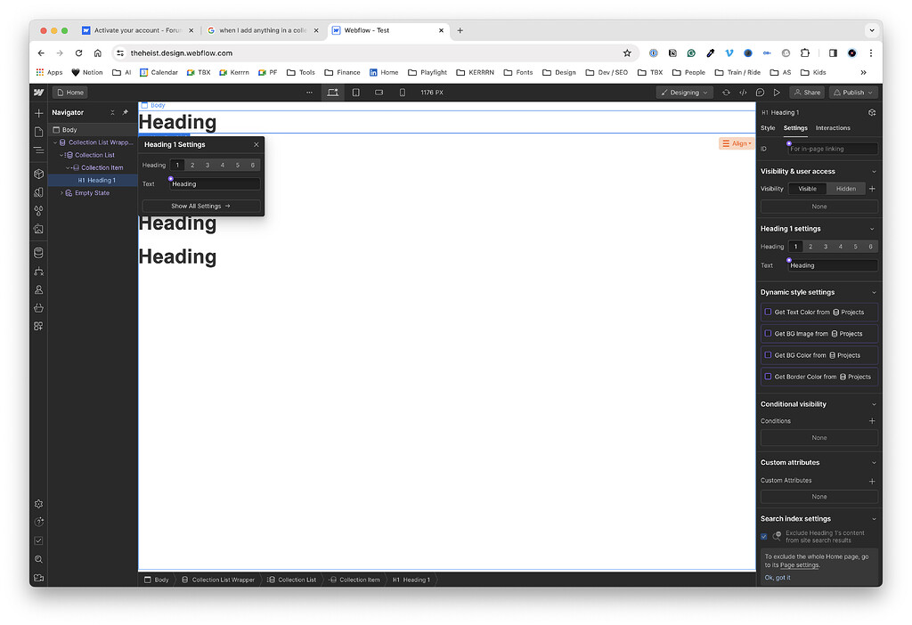This screenshot has width=912, height=625.
Task: Set element visibility to Hidden
Action: coord(845,188)
